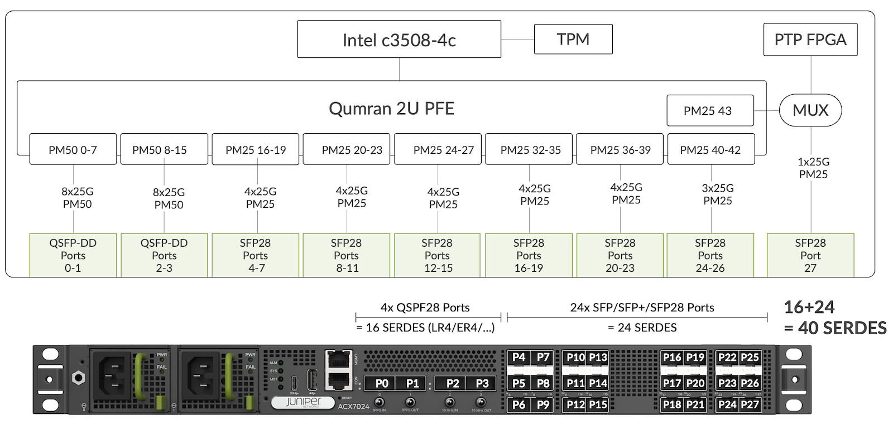The width and height of the screenshot is (893, 425).
Task: Click the QSFP-DD Ports 2-3 block
Action: 164,255
